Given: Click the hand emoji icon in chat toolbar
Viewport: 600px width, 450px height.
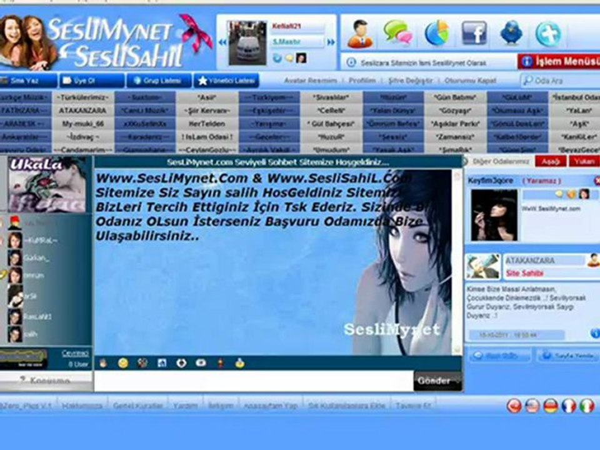Looking at the screenshot, I should (x=103, y=362).
